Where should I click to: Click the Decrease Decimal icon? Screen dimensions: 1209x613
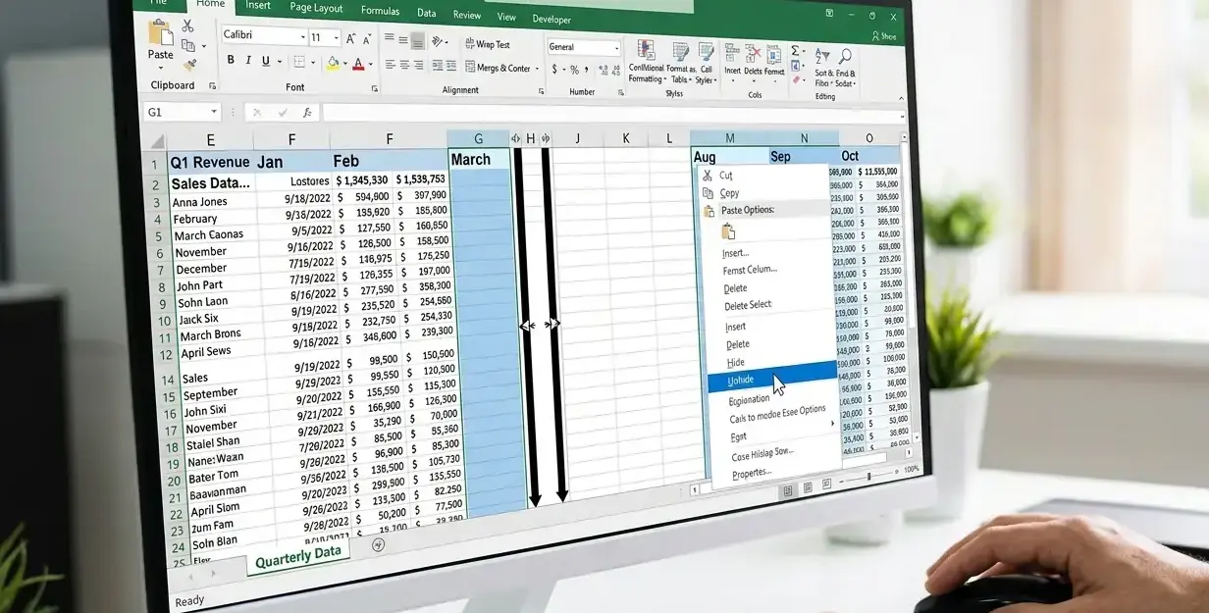[615, 70]
